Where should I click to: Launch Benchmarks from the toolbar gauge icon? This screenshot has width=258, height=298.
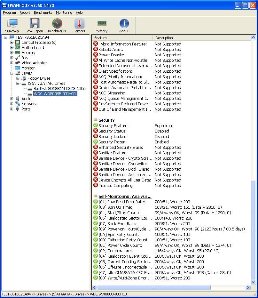57,23
